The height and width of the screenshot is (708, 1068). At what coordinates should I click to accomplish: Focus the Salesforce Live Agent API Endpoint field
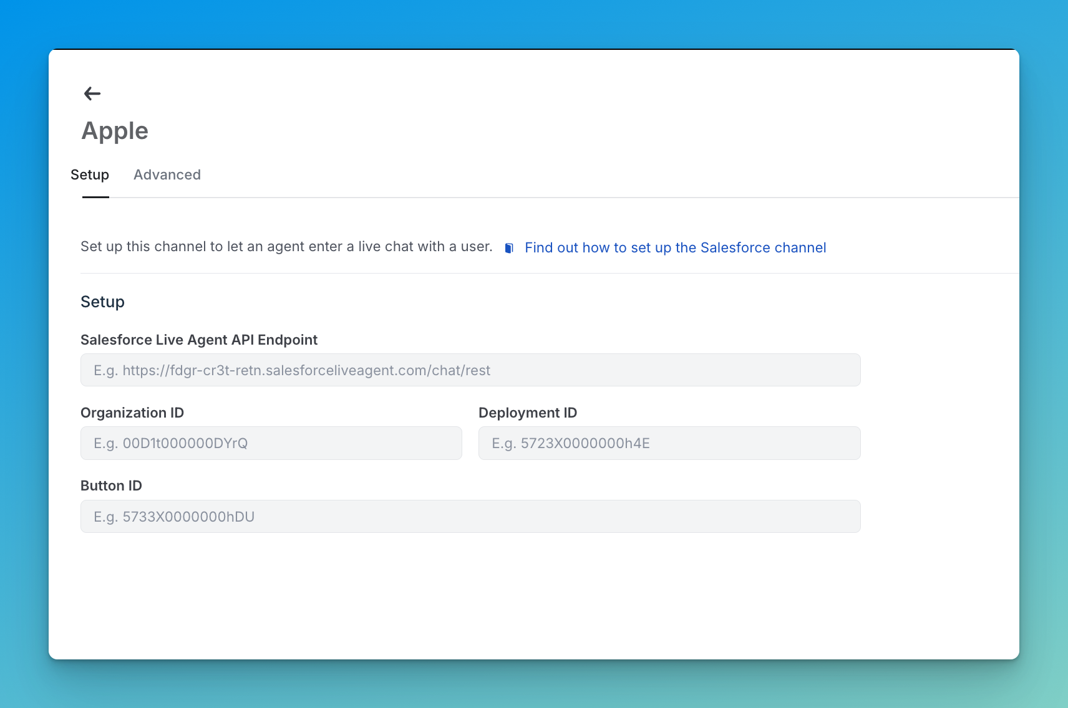470,370
